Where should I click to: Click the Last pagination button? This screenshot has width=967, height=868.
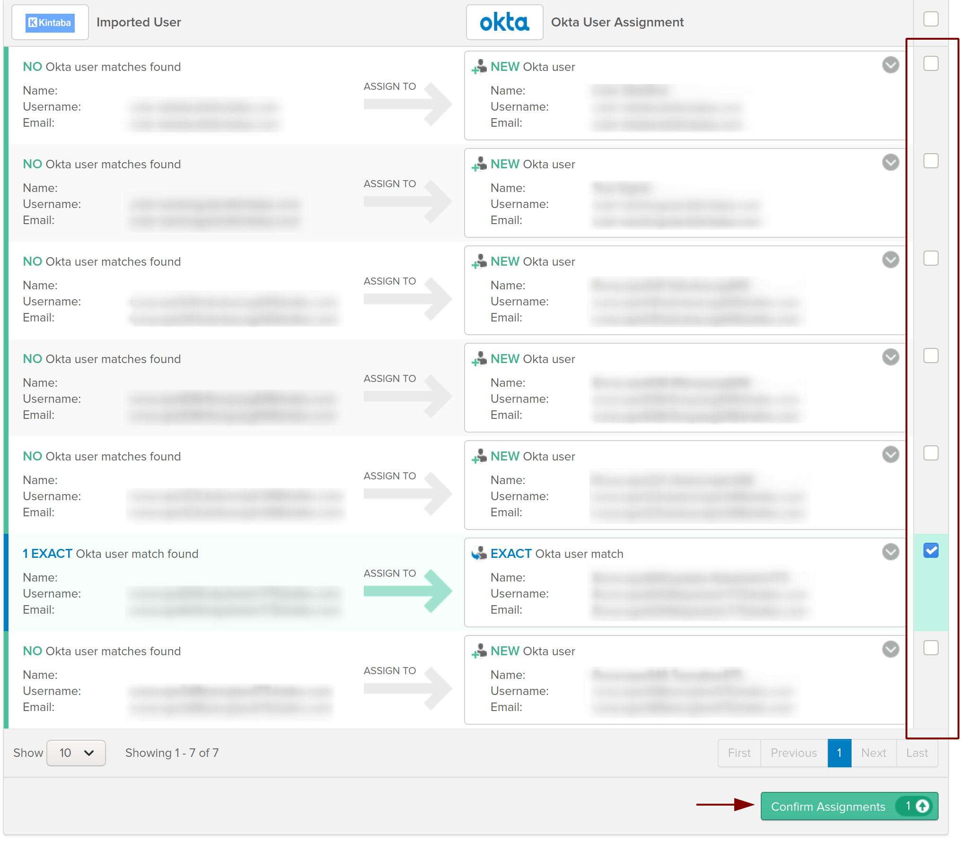tap(916, 753)
